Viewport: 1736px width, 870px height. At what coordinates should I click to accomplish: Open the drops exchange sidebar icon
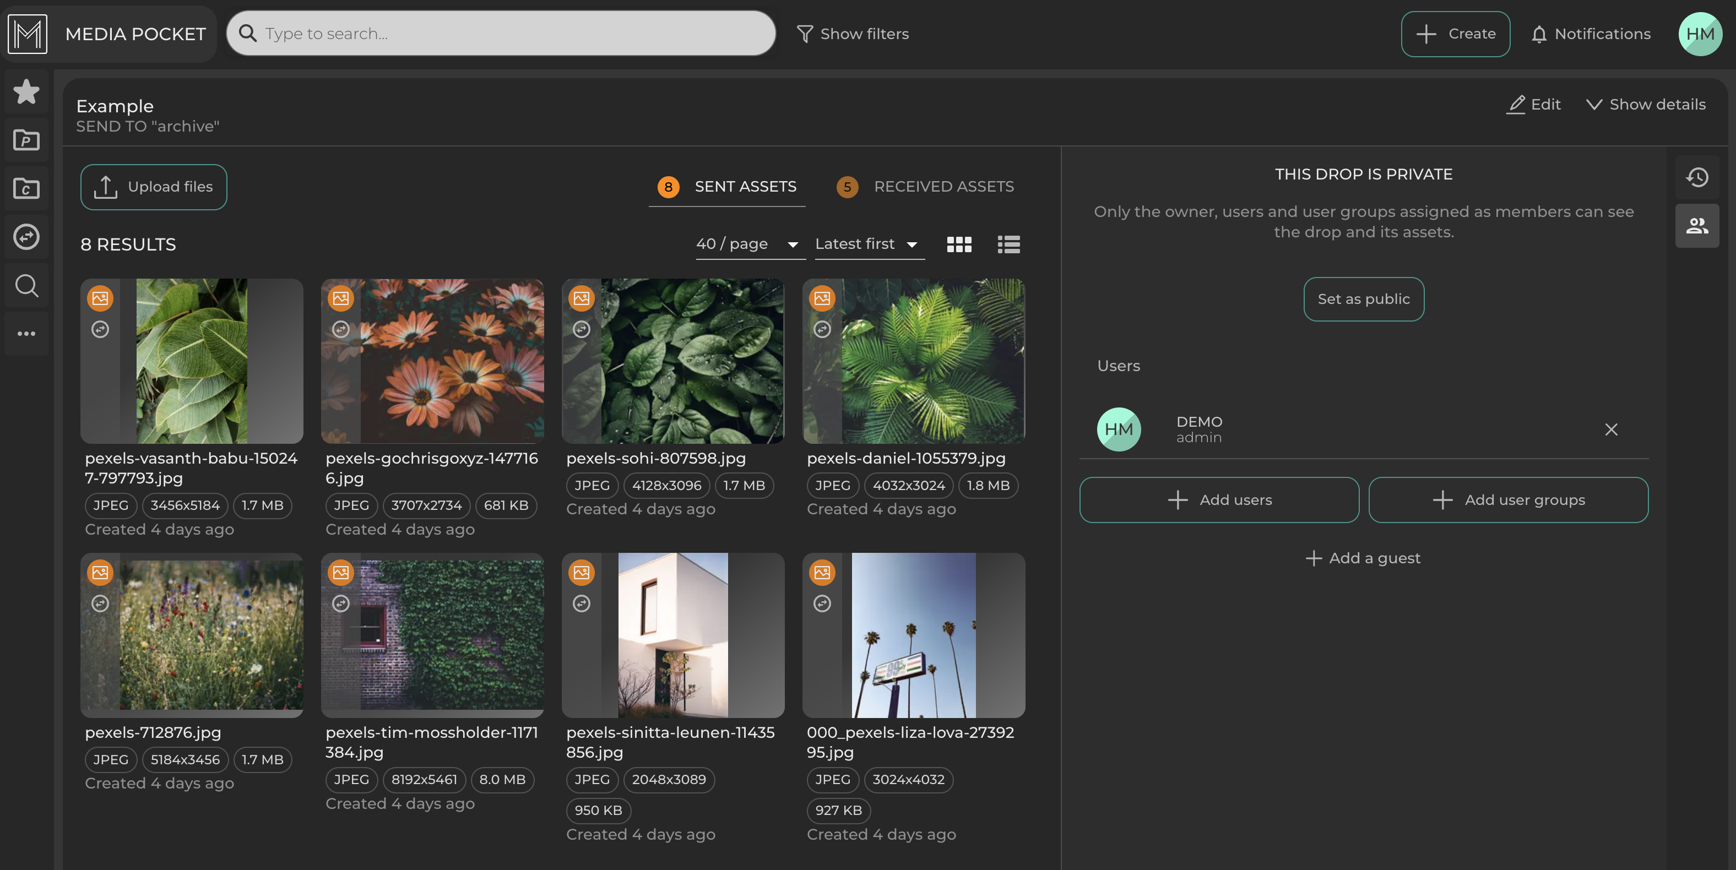(x=26, y=237)
